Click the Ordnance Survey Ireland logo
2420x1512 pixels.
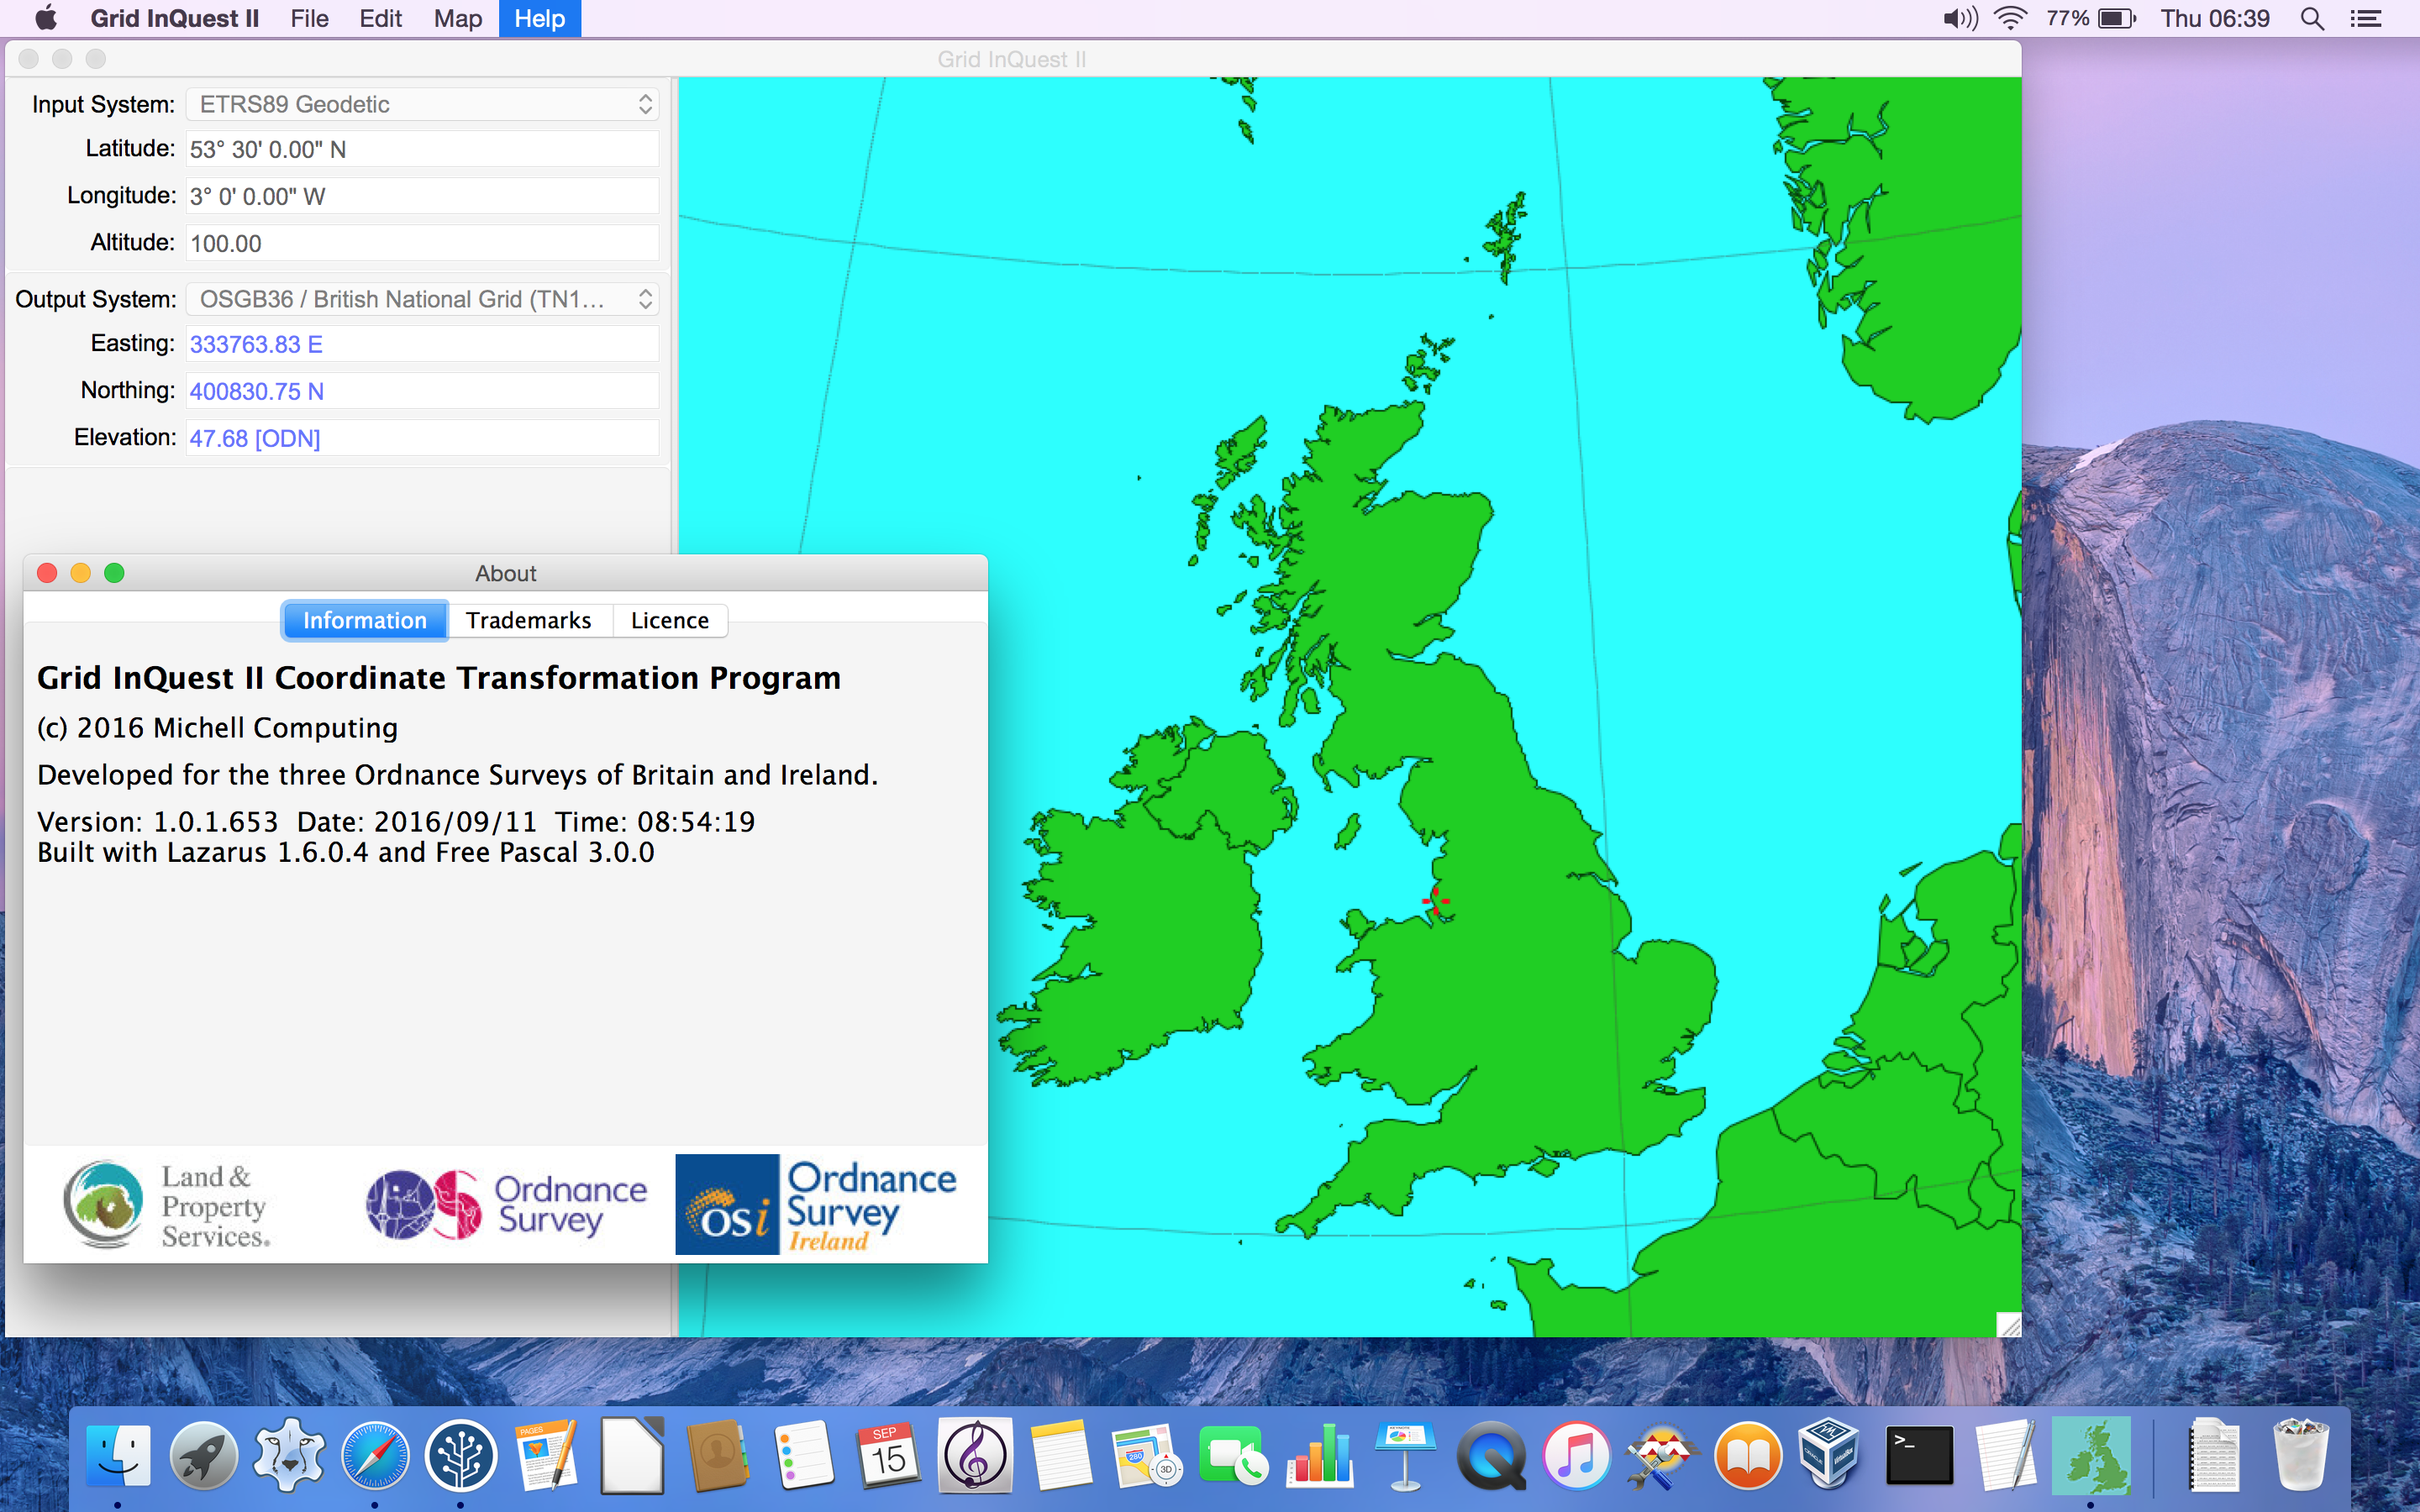(817, 1205)
